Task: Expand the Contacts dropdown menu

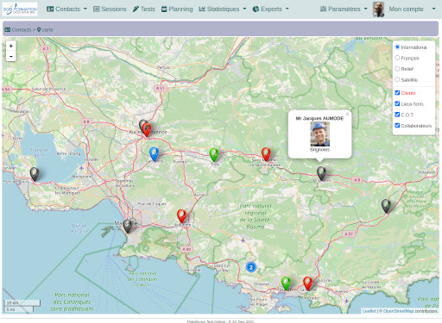Action: [x=66, y=9]
